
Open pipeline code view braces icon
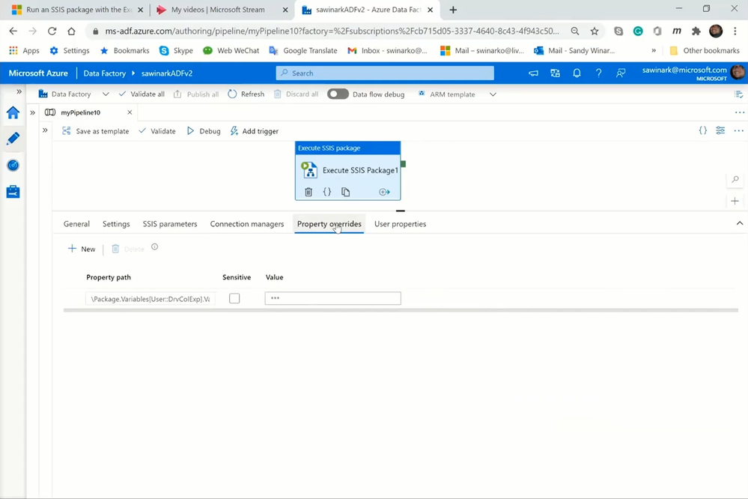702,130
